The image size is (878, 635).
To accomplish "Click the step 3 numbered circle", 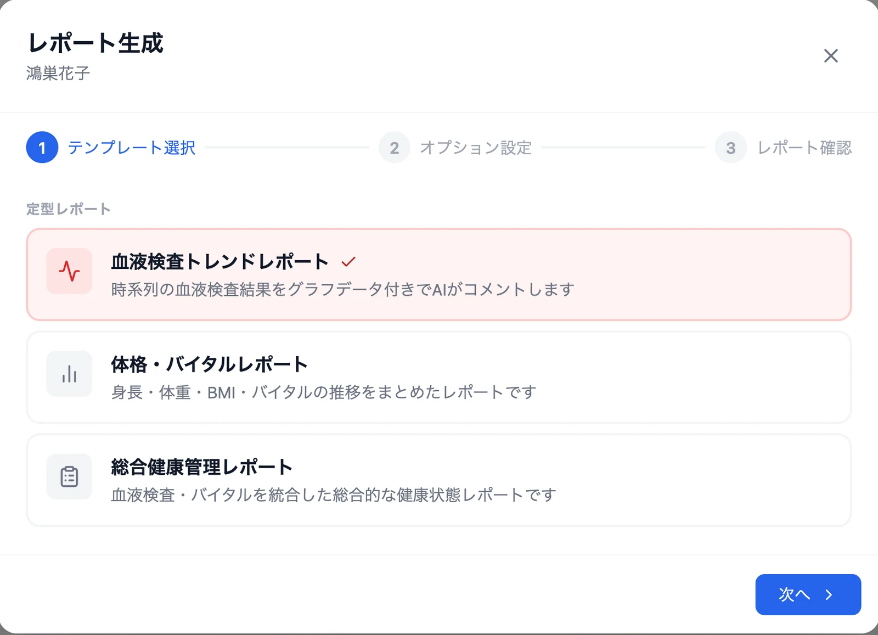I will (x=731, y=148).
